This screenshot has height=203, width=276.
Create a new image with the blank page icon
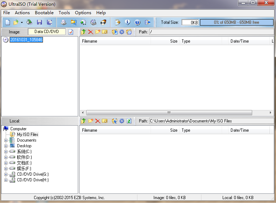click(x=7, y=22)
